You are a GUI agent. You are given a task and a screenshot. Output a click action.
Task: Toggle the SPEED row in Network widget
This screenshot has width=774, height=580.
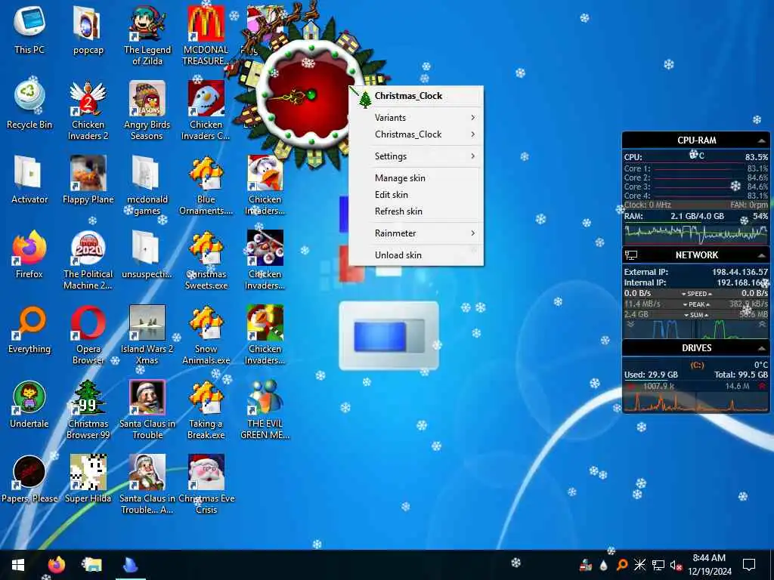click(696, 294)
